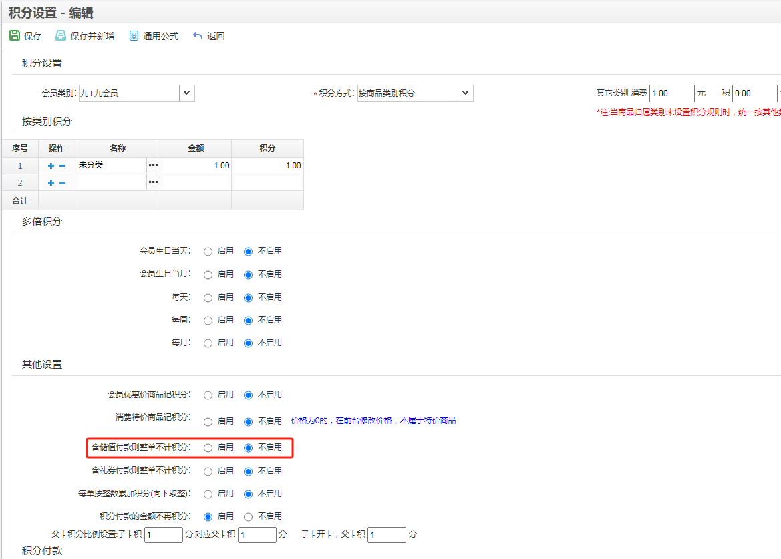Click the 返回 back arrow icon
The width and height of the screenshot is (781, 559).
point(198,36)
